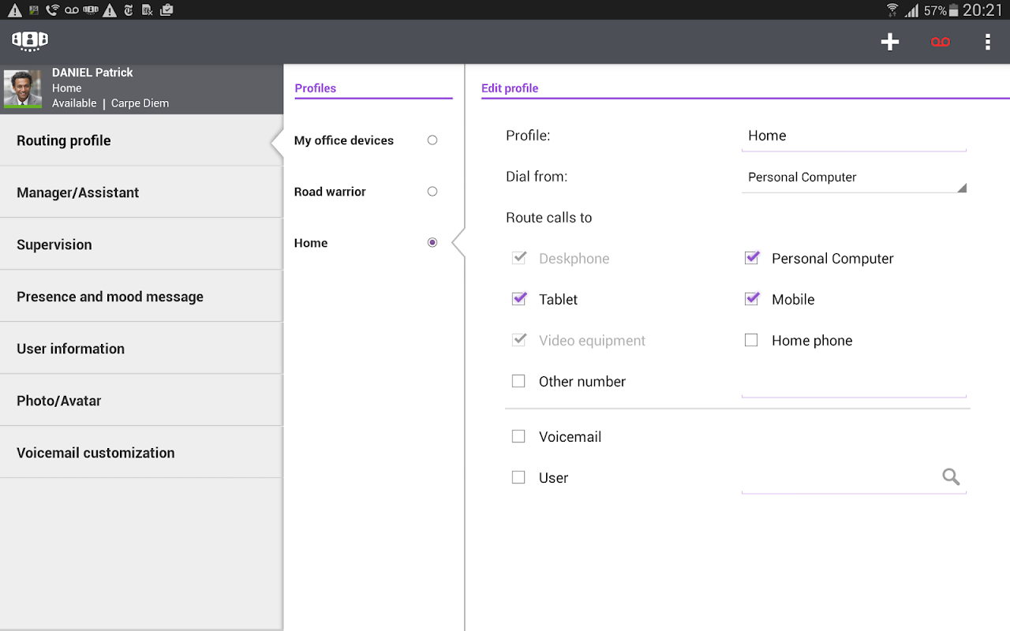The width and height of the screenshot is (1010, 631).
Task: Tap Daniel Patrick's profile photo
Action: pyautogui.click(x=23, y=88)
